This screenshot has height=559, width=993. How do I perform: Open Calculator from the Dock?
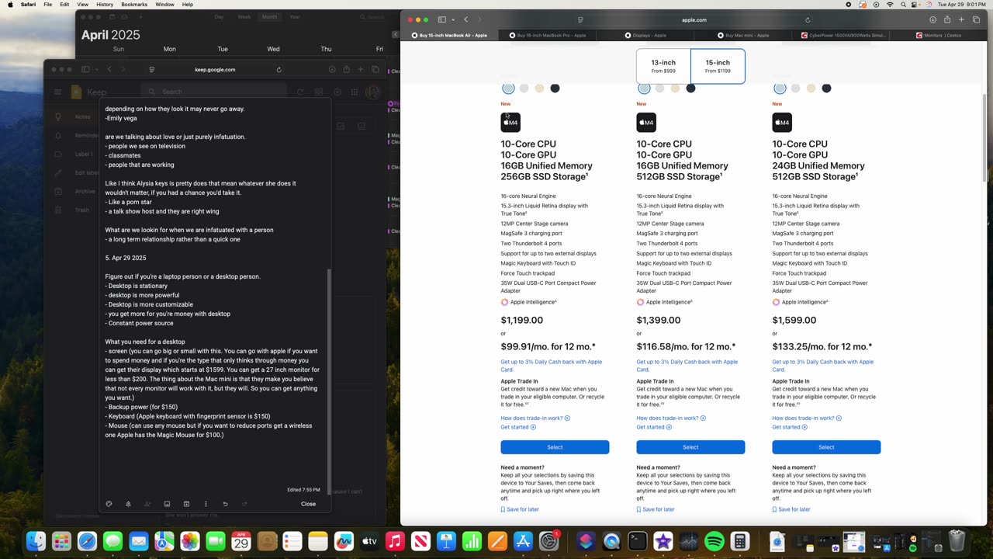coord(740,541)
